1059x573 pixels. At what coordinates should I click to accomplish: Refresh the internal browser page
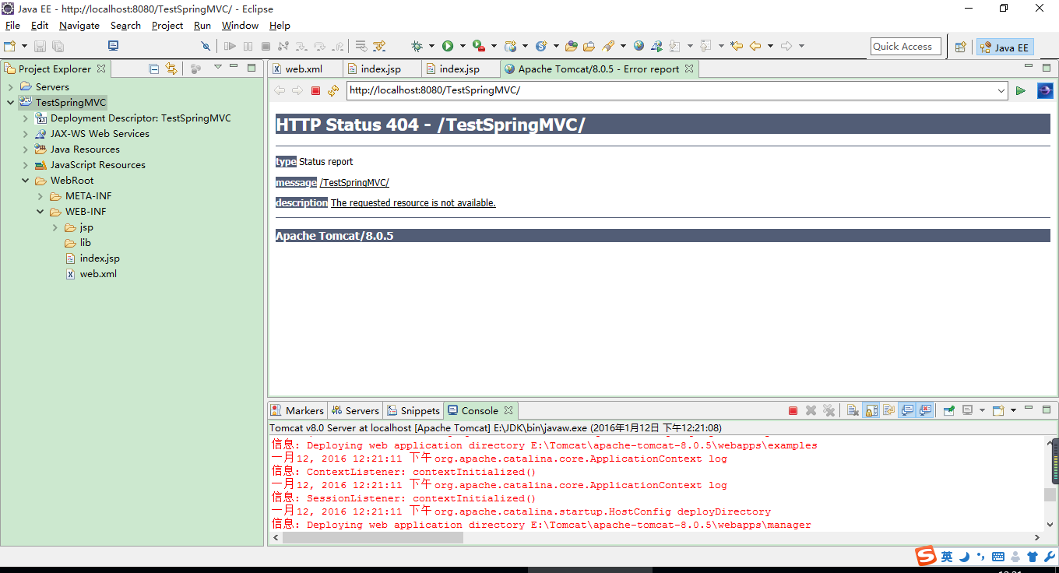click(x=333, y=90)
